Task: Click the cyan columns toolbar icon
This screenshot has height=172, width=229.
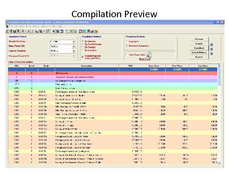Action: [x=84, y=31]
